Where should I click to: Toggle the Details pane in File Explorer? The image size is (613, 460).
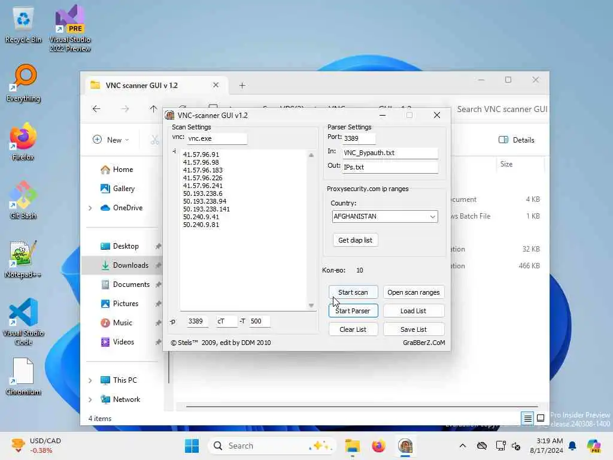[x=517, y=140]
